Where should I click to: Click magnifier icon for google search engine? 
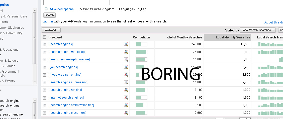point(126,75)
